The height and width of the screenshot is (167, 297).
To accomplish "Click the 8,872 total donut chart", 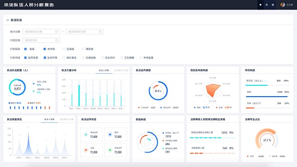I will click(17, 87).
